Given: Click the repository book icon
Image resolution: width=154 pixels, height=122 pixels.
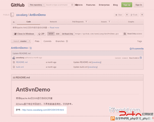Looking at the screenshot, I should [x=12, y=15].
